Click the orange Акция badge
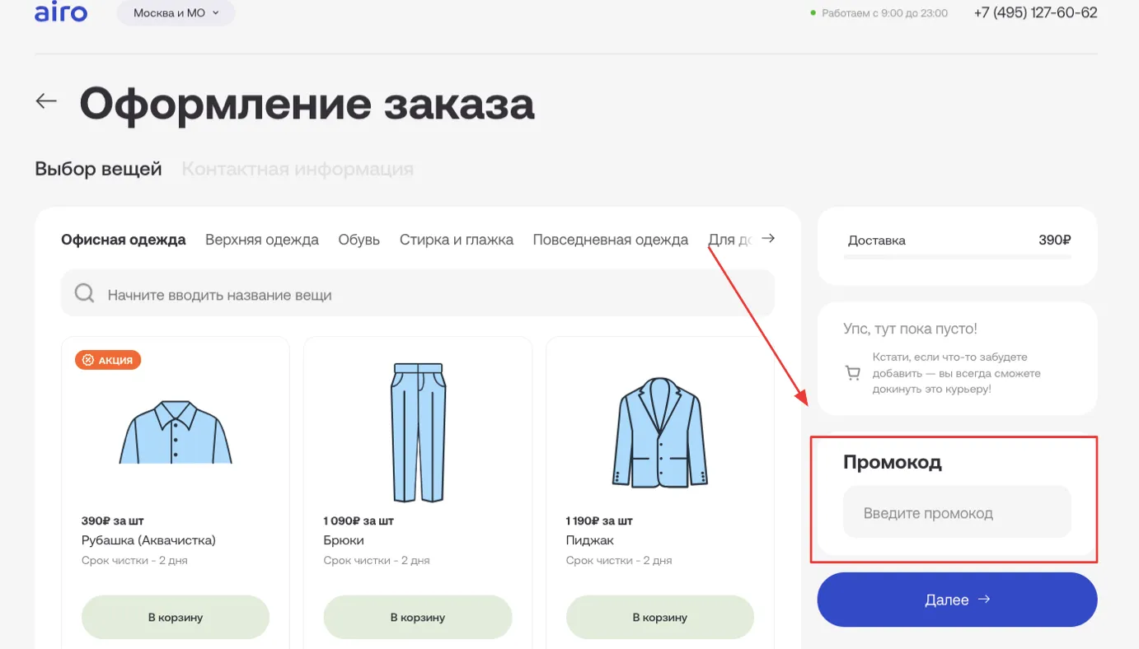 pyautogui.click(x=108, y=360)
